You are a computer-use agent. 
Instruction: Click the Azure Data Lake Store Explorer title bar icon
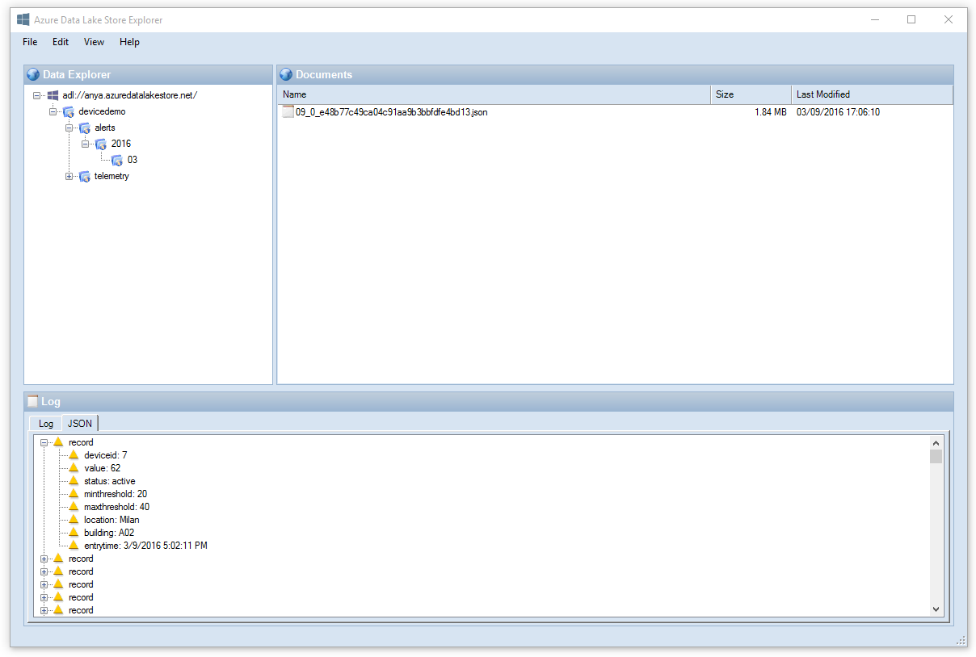(x=23, y=19)
